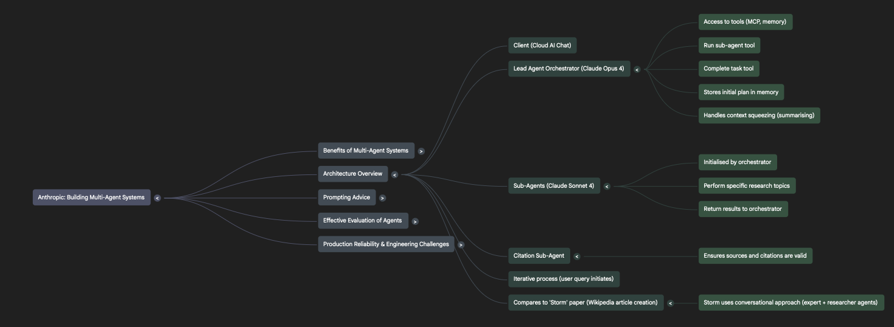Select the Citation Sub-Agent node

click(539, 256)
